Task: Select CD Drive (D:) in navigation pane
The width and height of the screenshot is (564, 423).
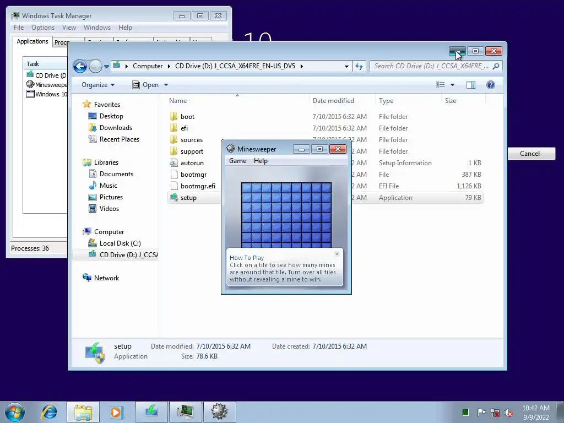Action: [x=128, y=254]
